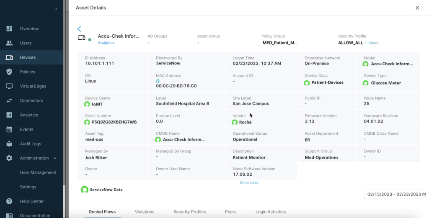Viewport: 429px width, 218px height.
Task: Collapse the Administration menu section
Action: point(55,158)
